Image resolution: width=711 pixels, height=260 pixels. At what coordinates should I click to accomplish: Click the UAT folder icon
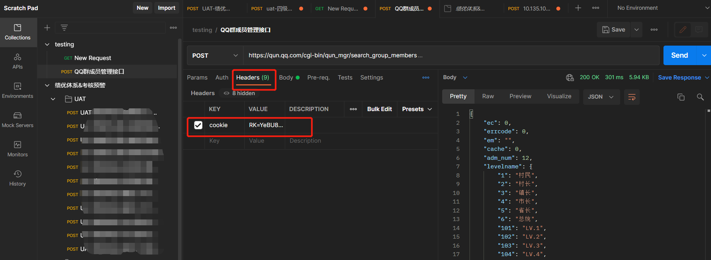tap(68, 99)
